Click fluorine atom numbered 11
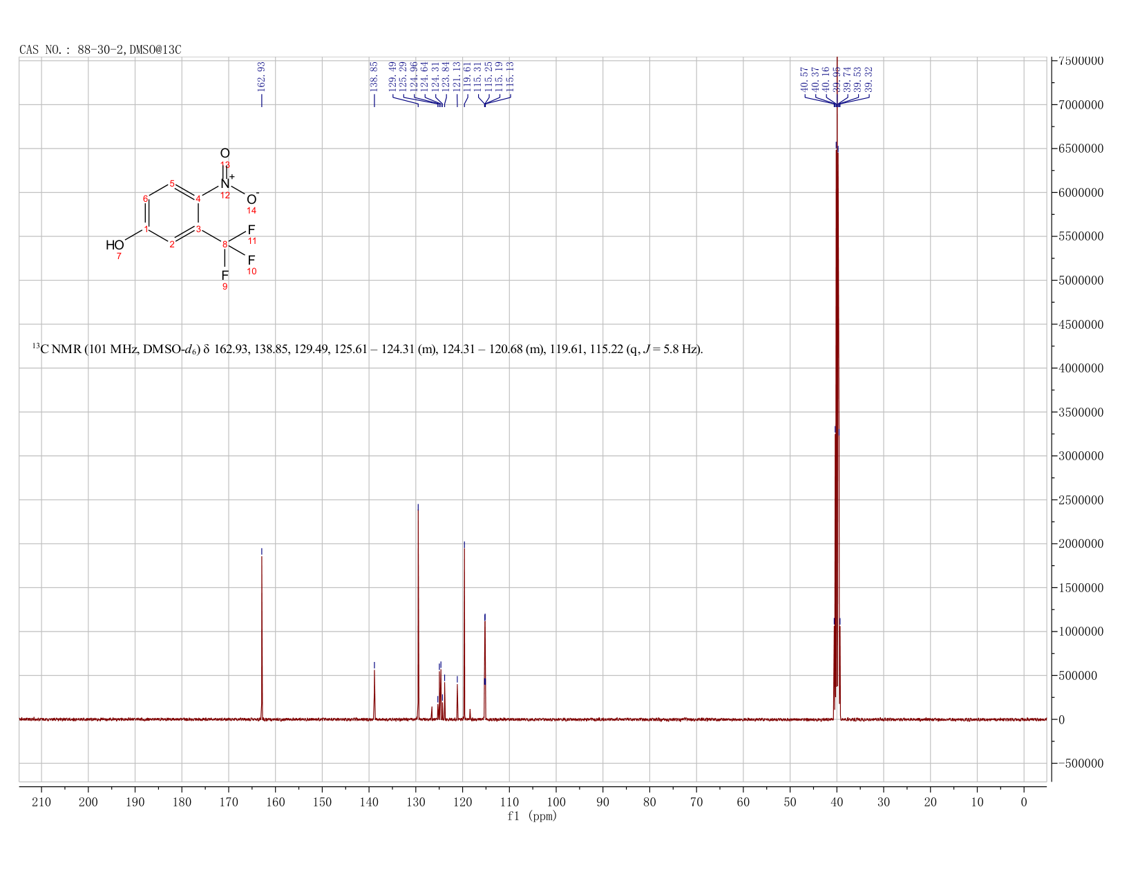The image size is (1140, 881). (251, 230)
